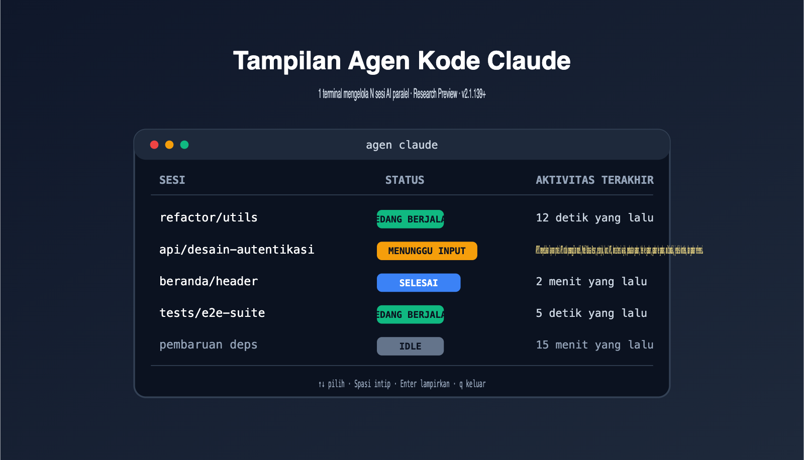Click the "↑↓ pilih" footer hint
The width and height of the screenshot is (804, 460).
pyautogui.click(x=331, y=384)
